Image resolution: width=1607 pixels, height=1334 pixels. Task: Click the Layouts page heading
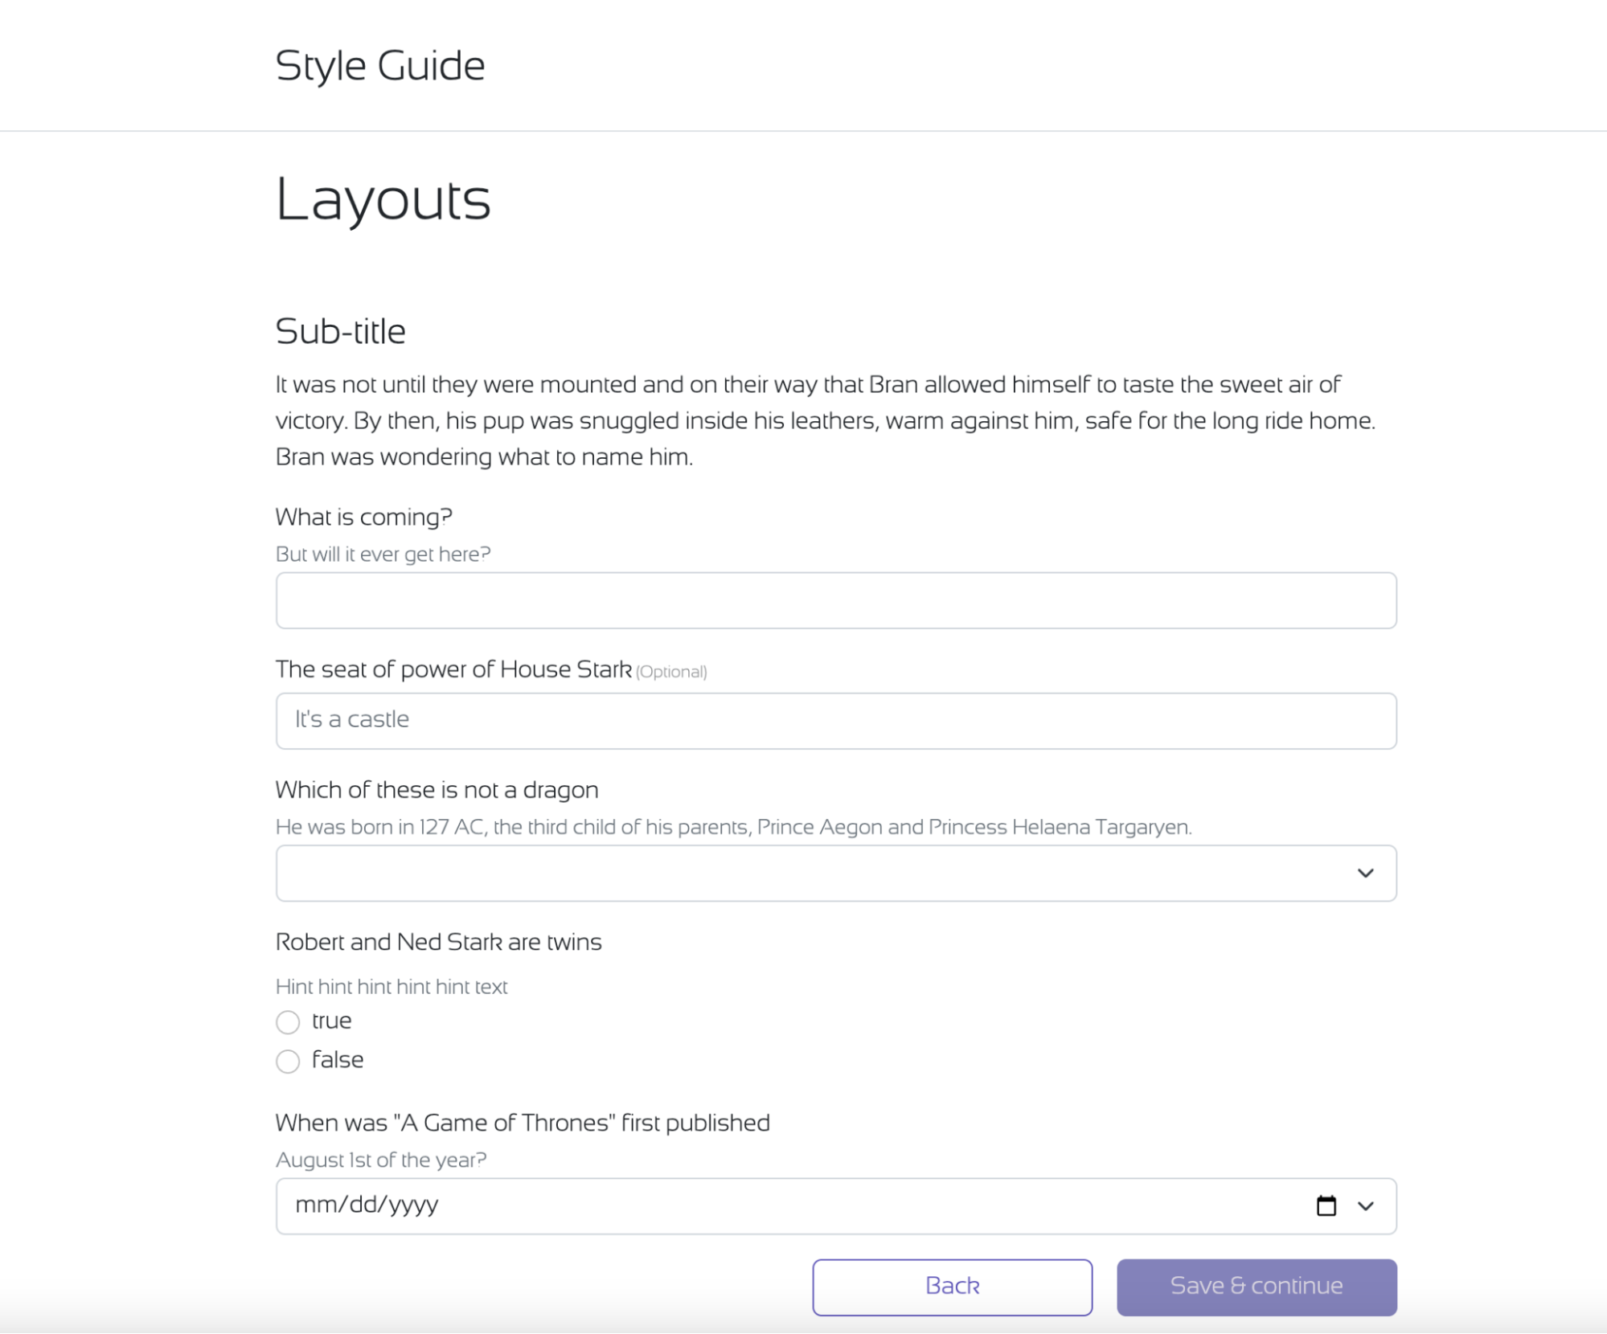(x=383, y=199)
